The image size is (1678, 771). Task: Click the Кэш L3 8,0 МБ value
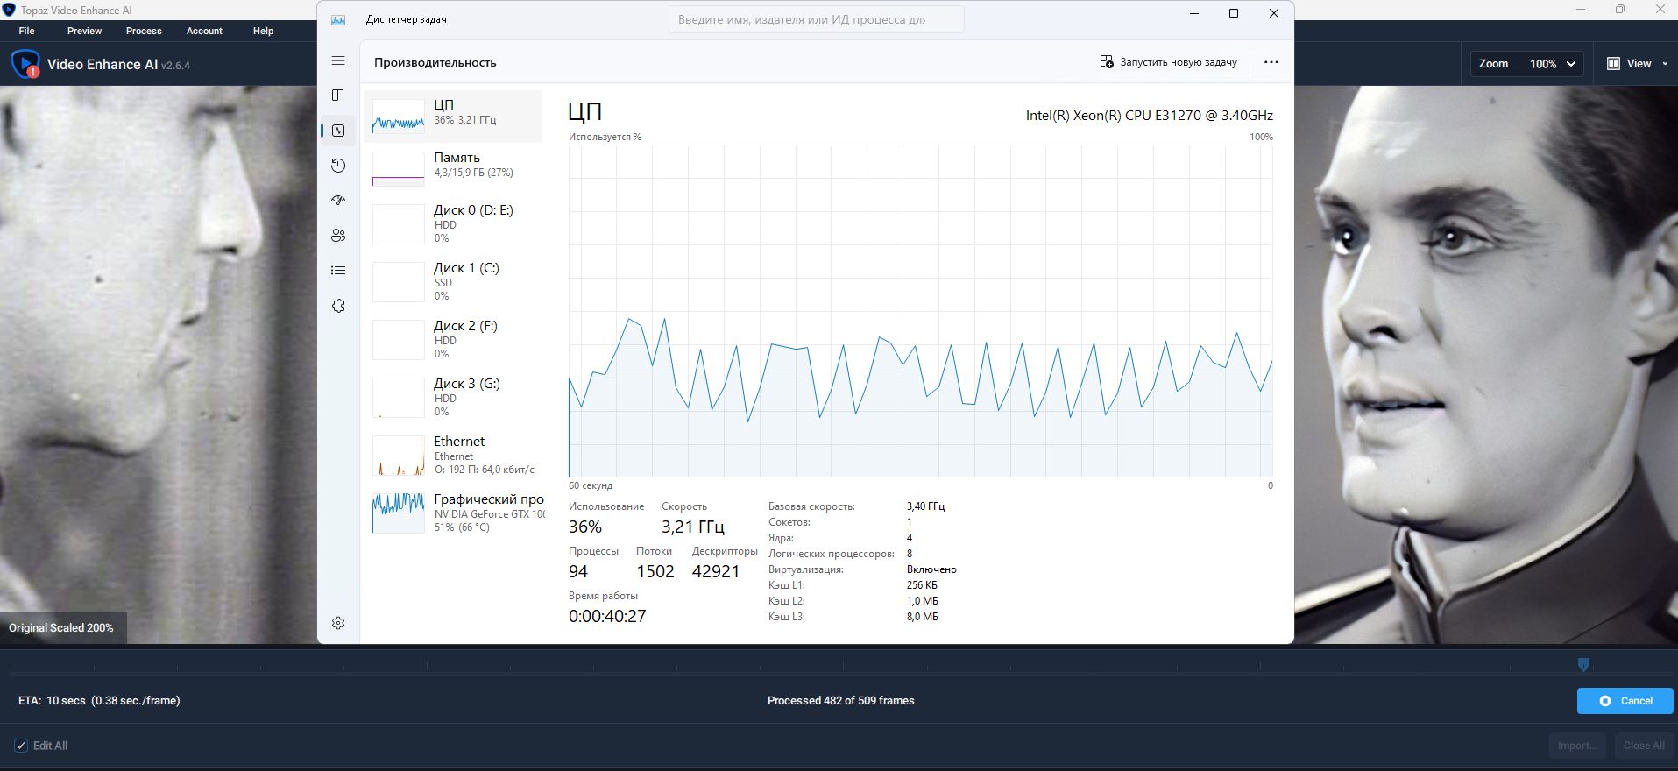922,617
